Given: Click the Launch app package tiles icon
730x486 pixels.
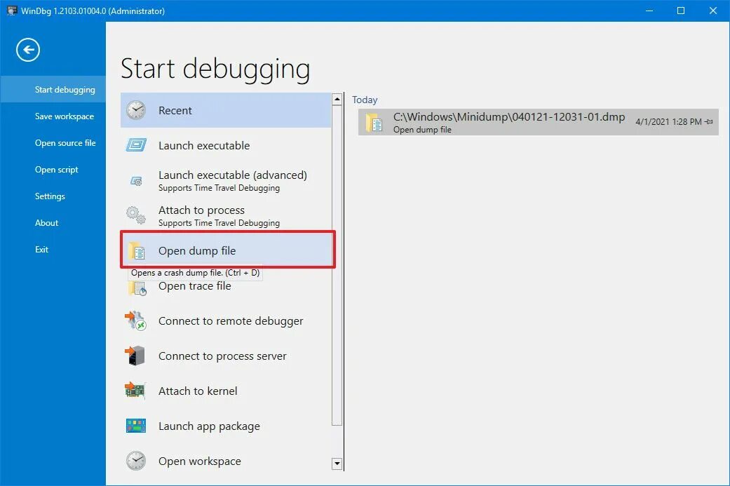Looking at the screenshot, I should 136,426.
